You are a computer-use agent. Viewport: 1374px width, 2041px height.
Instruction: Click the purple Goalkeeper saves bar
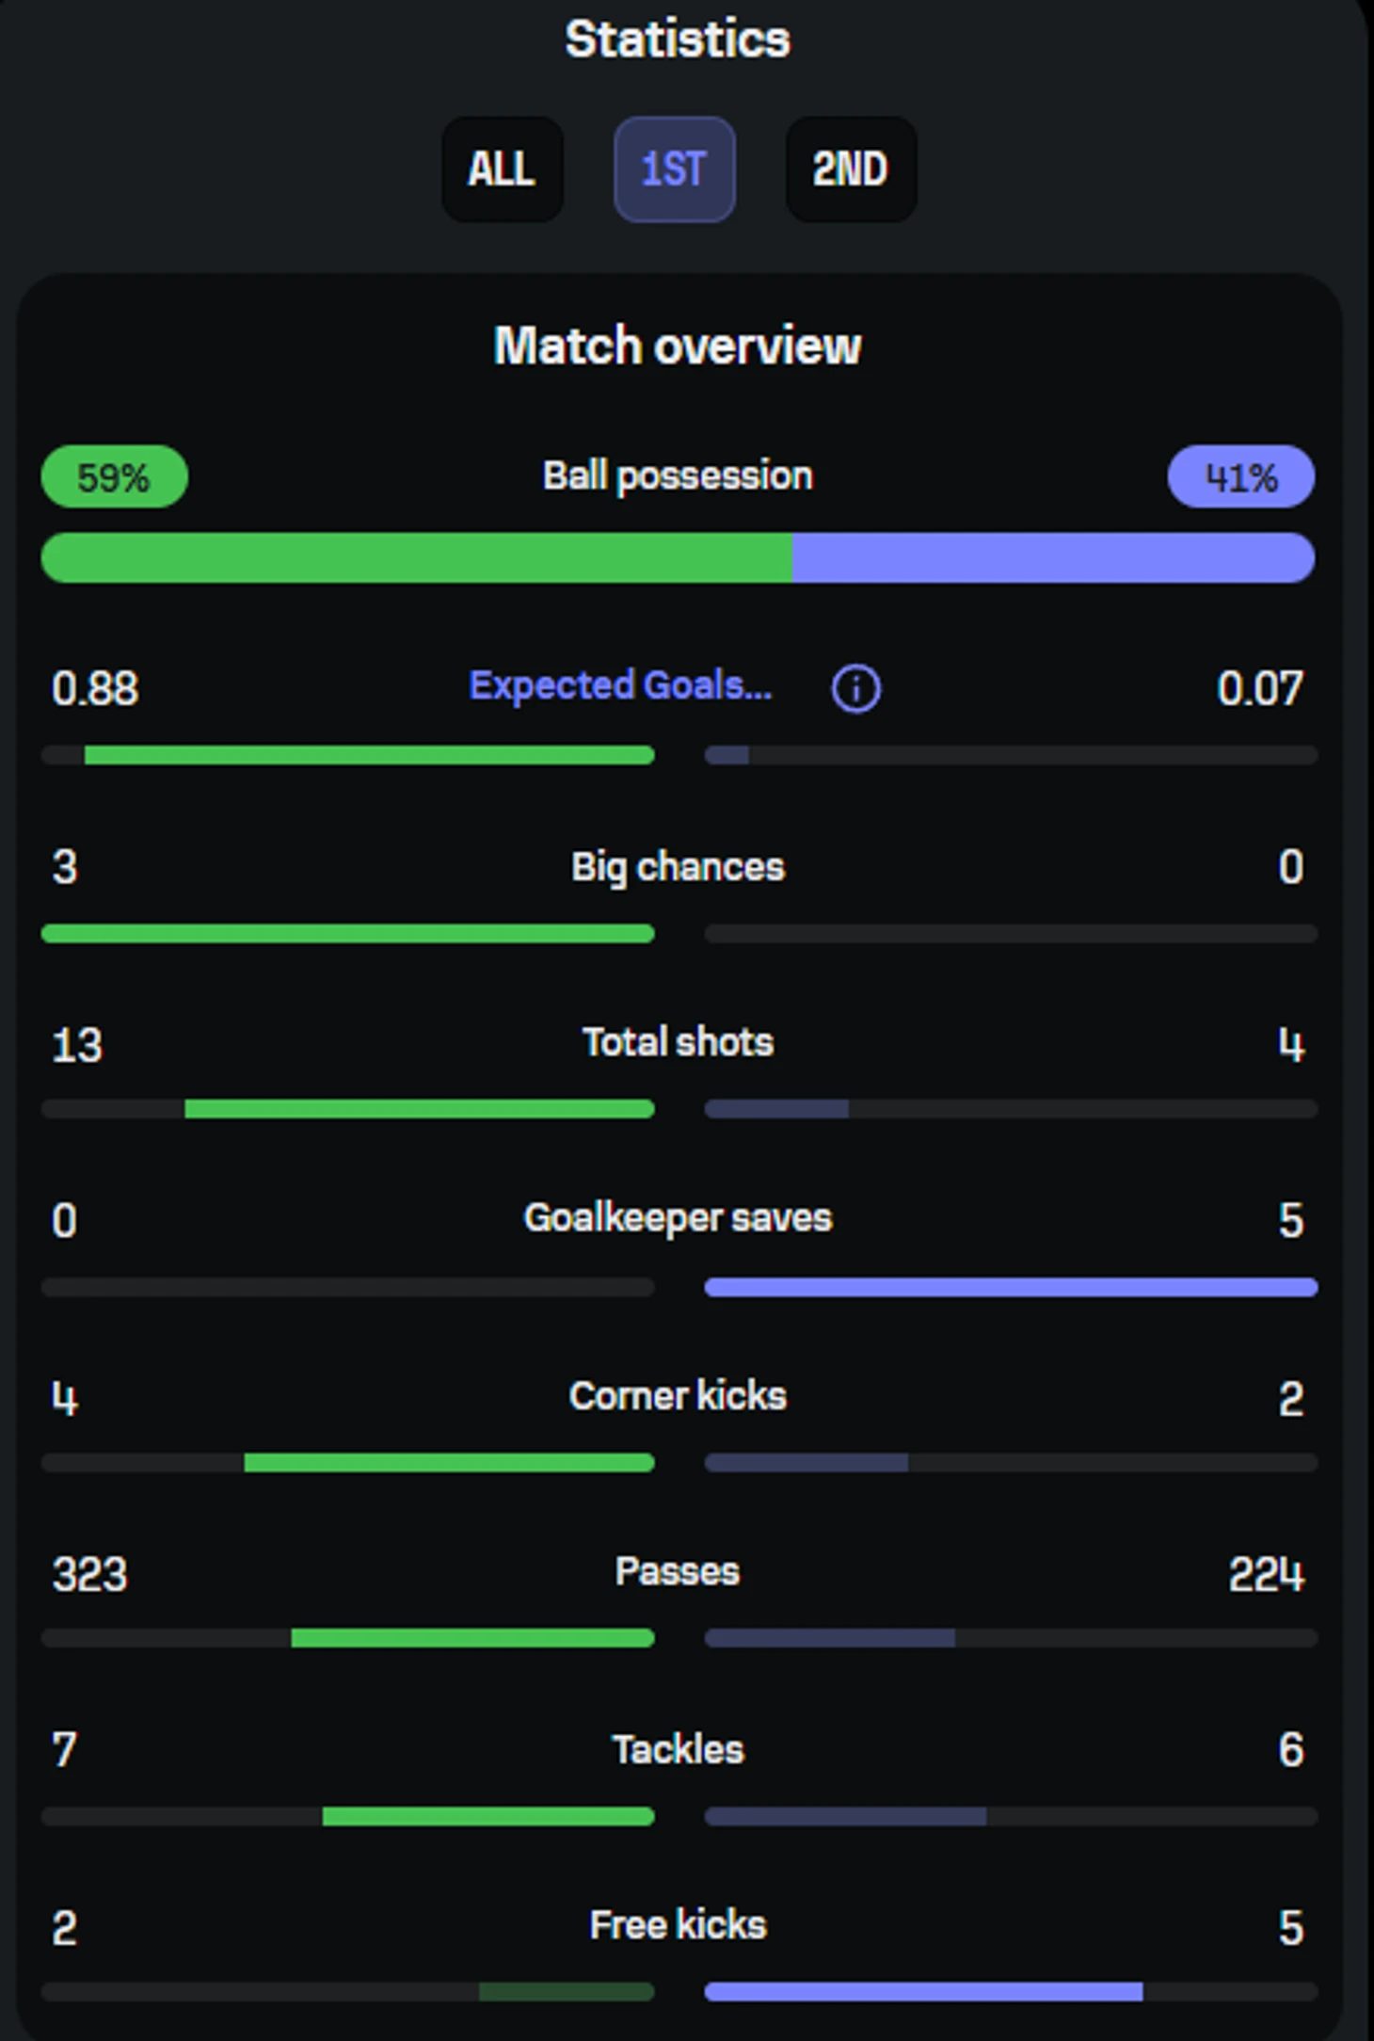coord(1011,1287)
